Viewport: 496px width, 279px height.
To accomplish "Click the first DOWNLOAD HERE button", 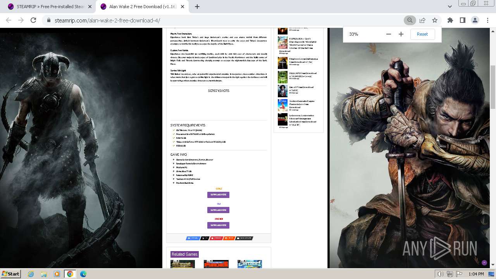I will click(218, 195).
